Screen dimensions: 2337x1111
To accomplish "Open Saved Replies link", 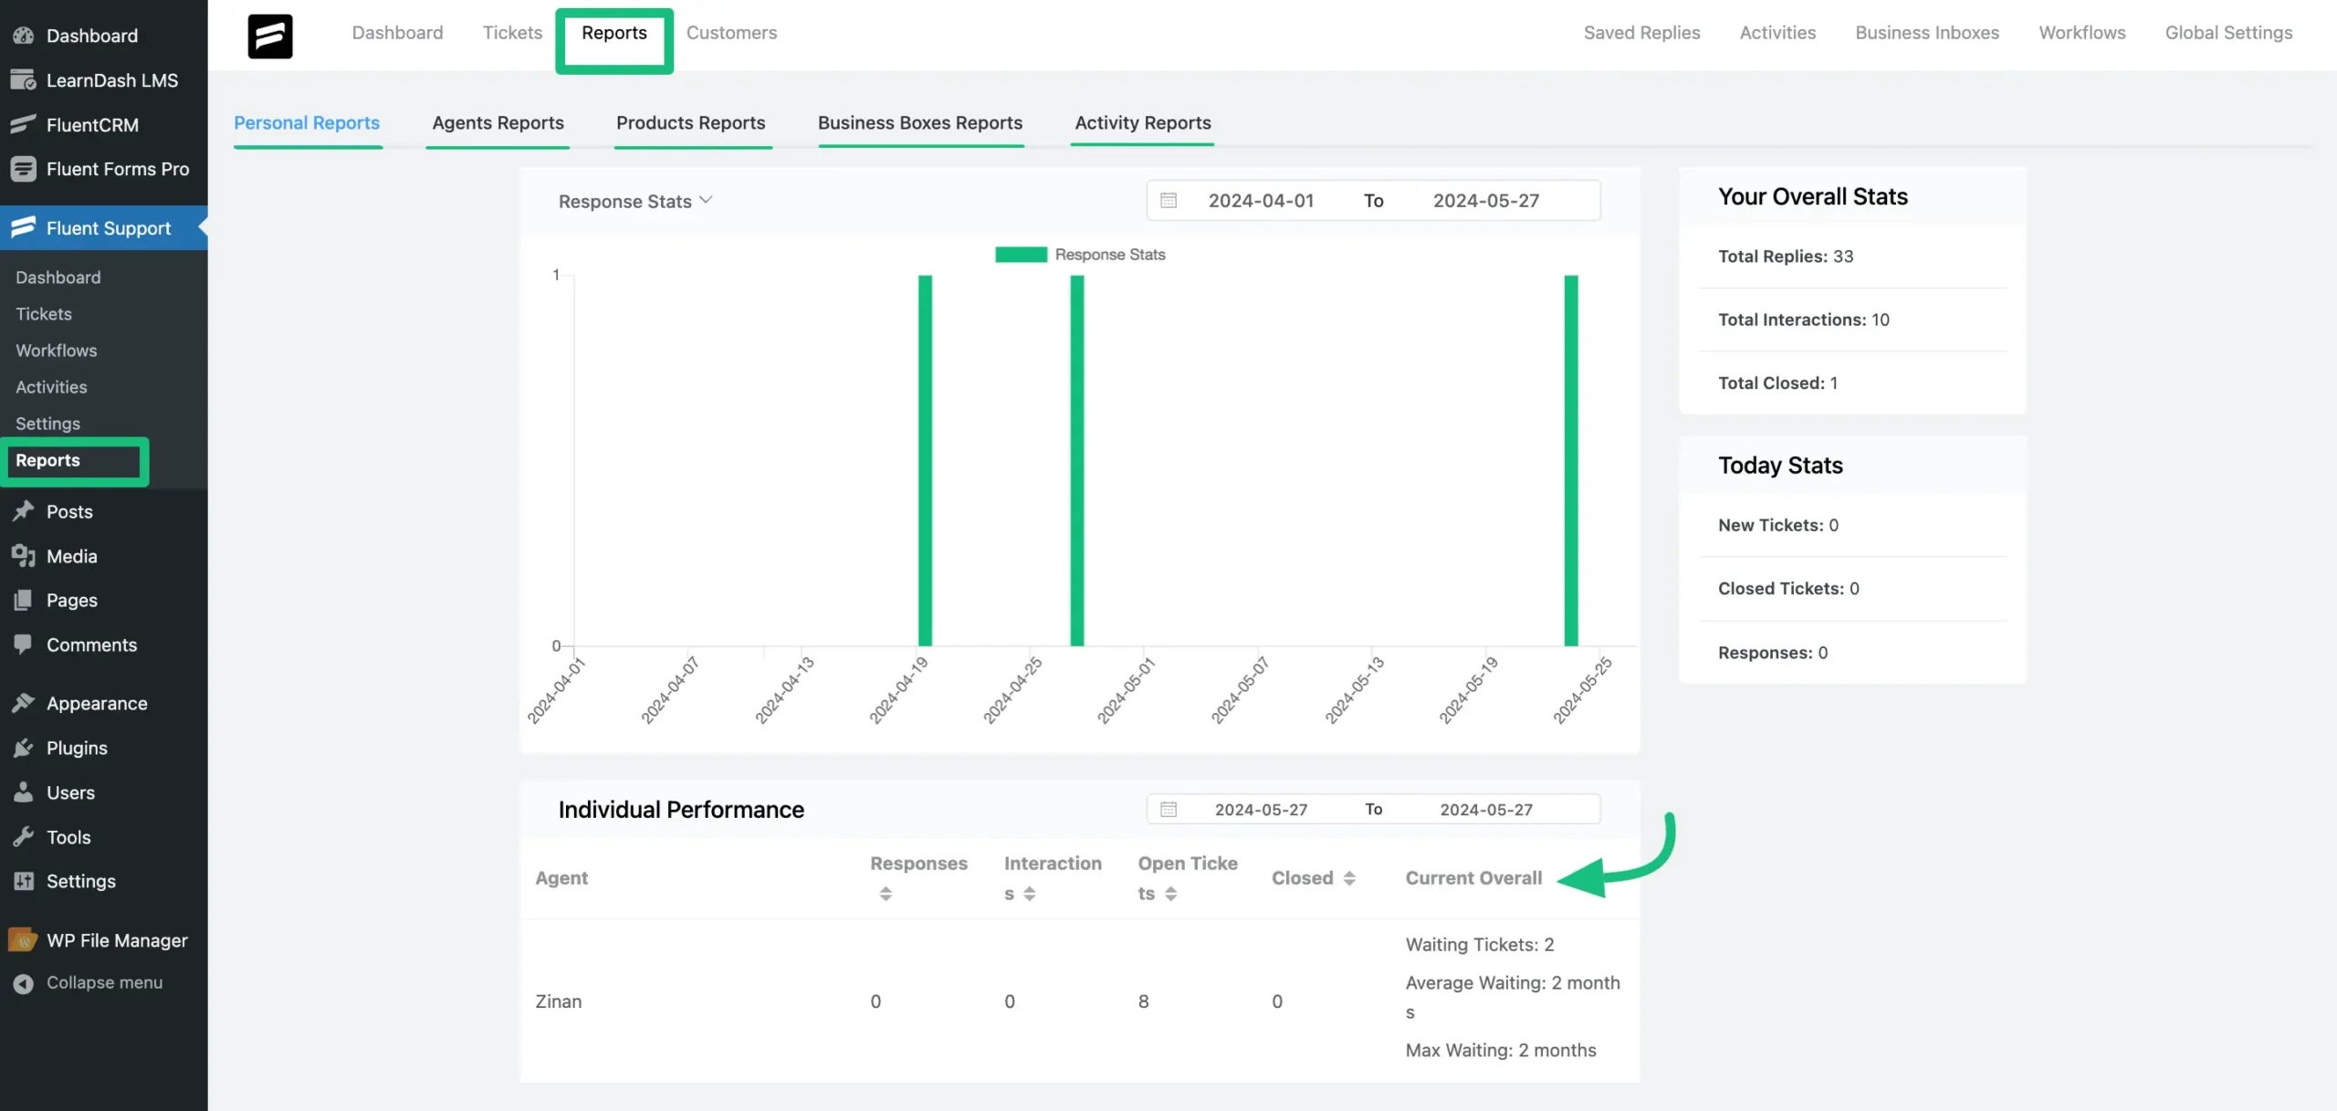I will pos(1641,33).
